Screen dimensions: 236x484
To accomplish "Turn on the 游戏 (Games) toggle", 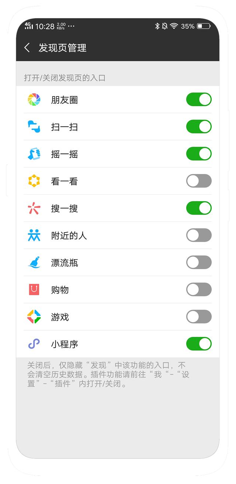I will [x=199, y=317].
